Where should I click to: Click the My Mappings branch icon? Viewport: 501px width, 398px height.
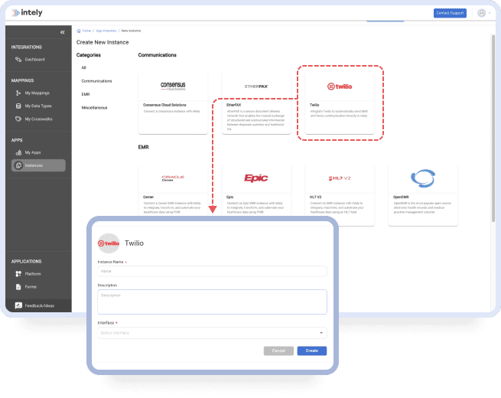tap(18, 93)
